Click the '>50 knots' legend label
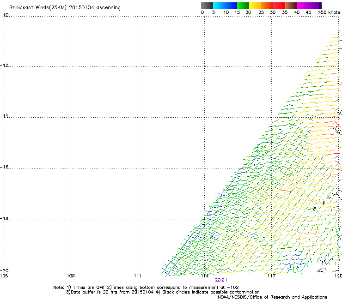342x300 pixels. (x=329, y=12)
